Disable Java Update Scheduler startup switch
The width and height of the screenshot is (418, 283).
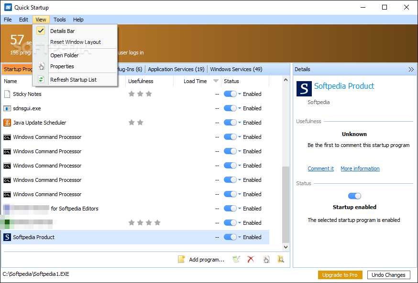coord(230,123)
